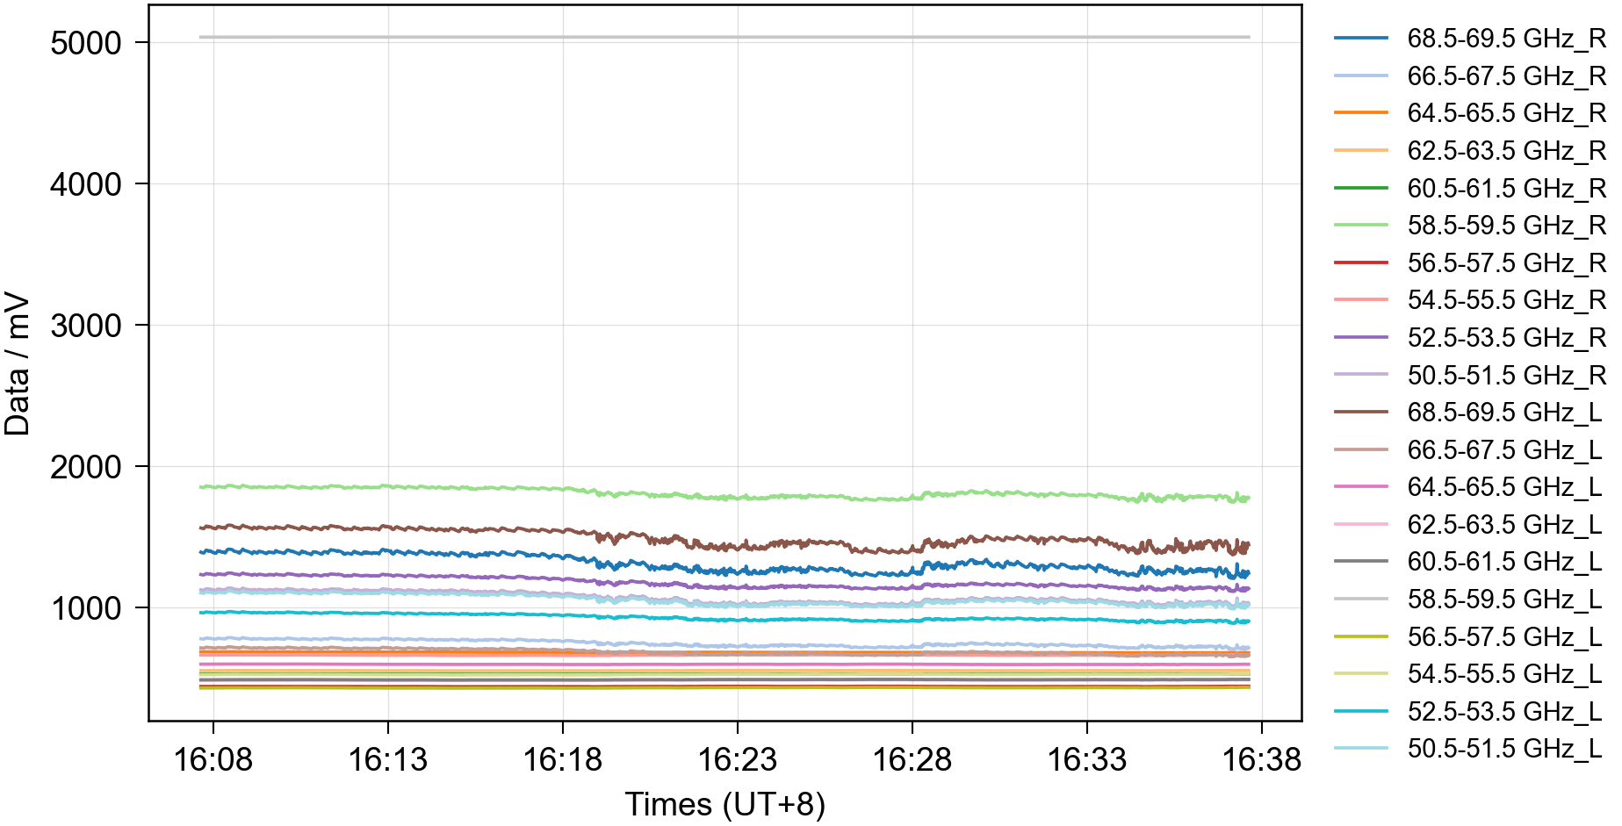Pick the 58.5-59.5 GHz_R legend label
Screen dimensions: 1622x826
[1505, 226]
